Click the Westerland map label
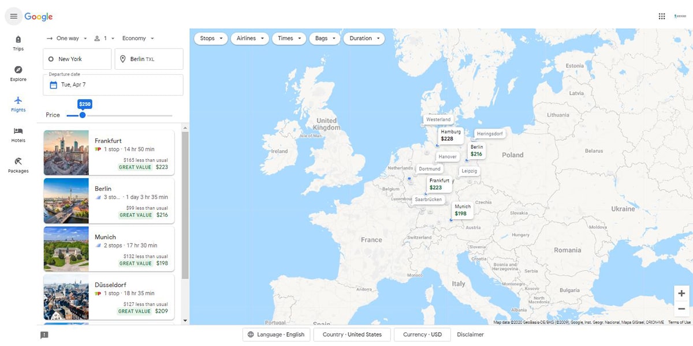The height and width of the screenshot is (346, 693). (x=438, y=119)
